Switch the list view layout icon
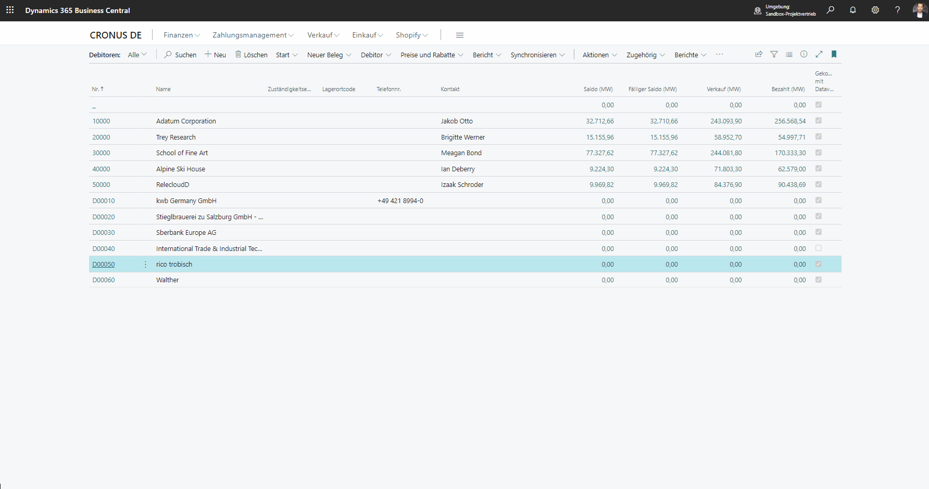Viewport: 929px width, 489px height. pos(789,54)
